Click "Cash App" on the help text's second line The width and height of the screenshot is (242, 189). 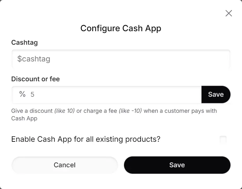24,119
